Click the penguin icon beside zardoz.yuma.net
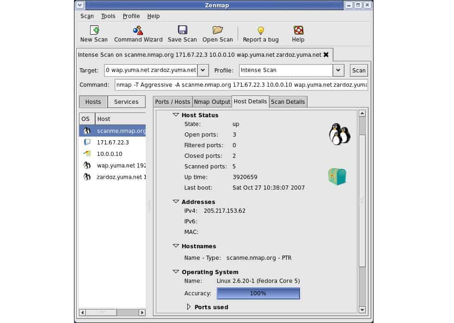 87,177
